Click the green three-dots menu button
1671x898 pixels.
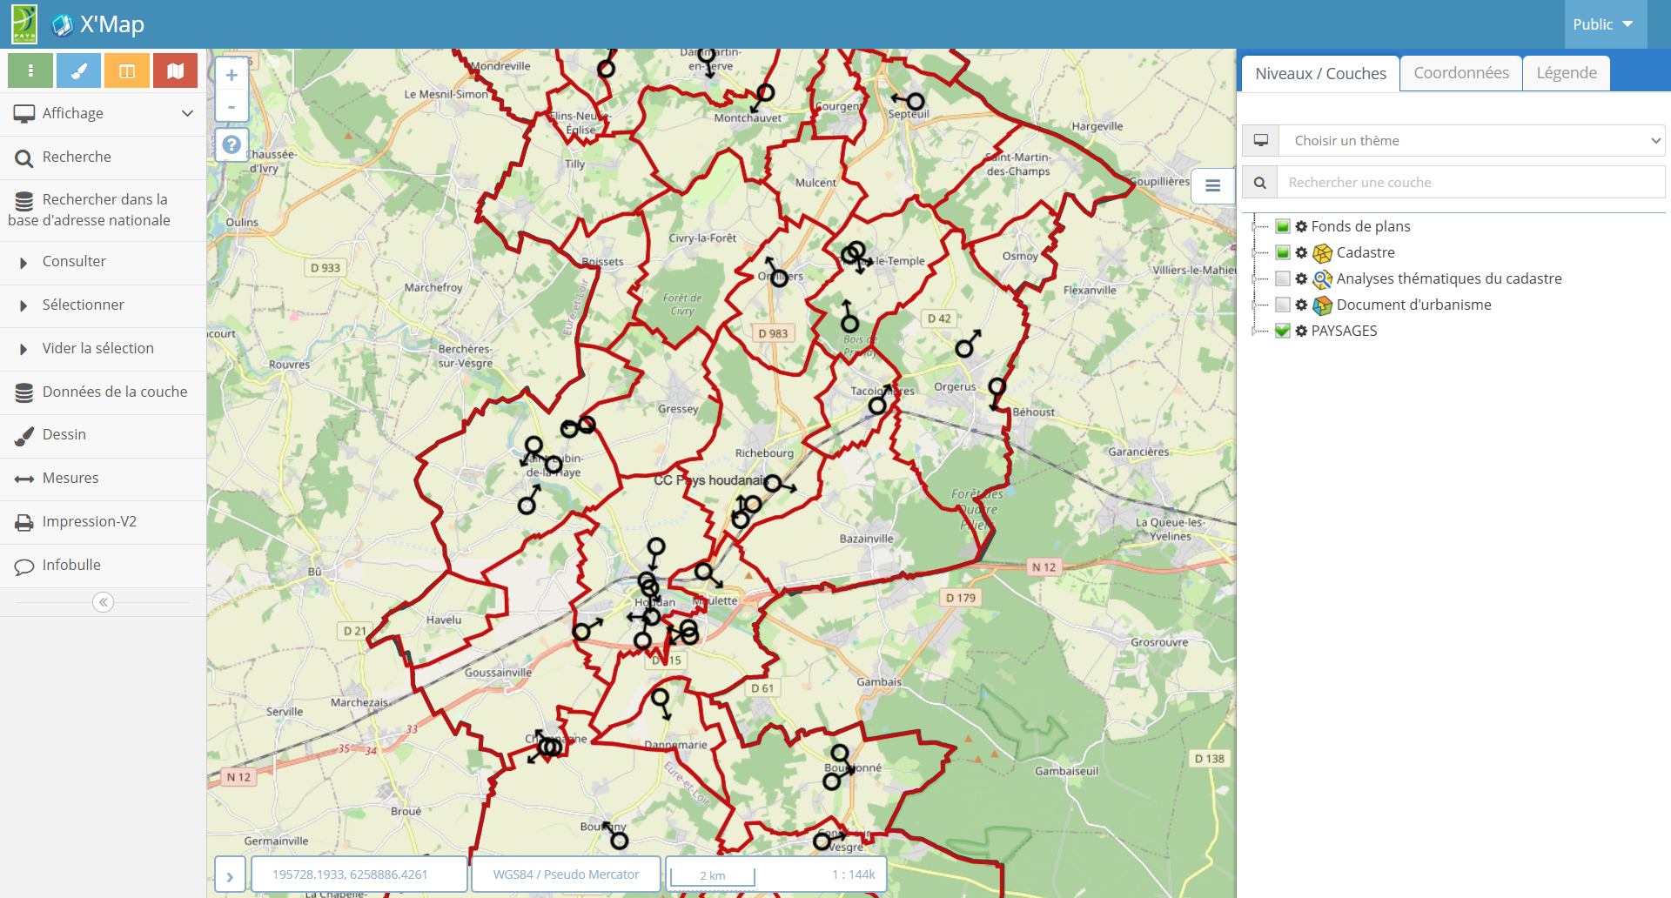[x=30, y=71]
